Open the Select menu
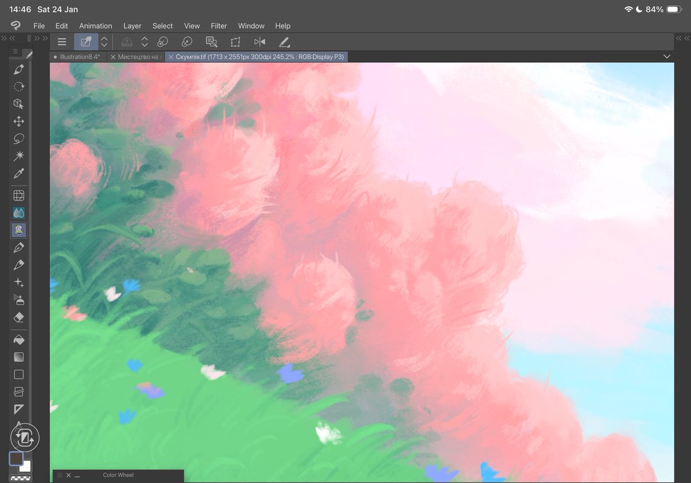 [x=162, y=26]
